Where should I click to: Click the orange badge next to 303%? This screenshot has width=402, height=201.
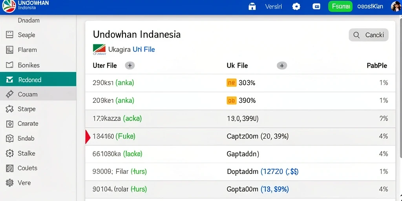tap(231, 83)
